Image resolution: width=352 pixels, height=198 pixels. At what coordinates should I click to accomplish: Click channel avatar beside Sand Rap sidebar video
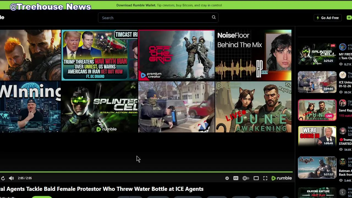tap(342, 103)
